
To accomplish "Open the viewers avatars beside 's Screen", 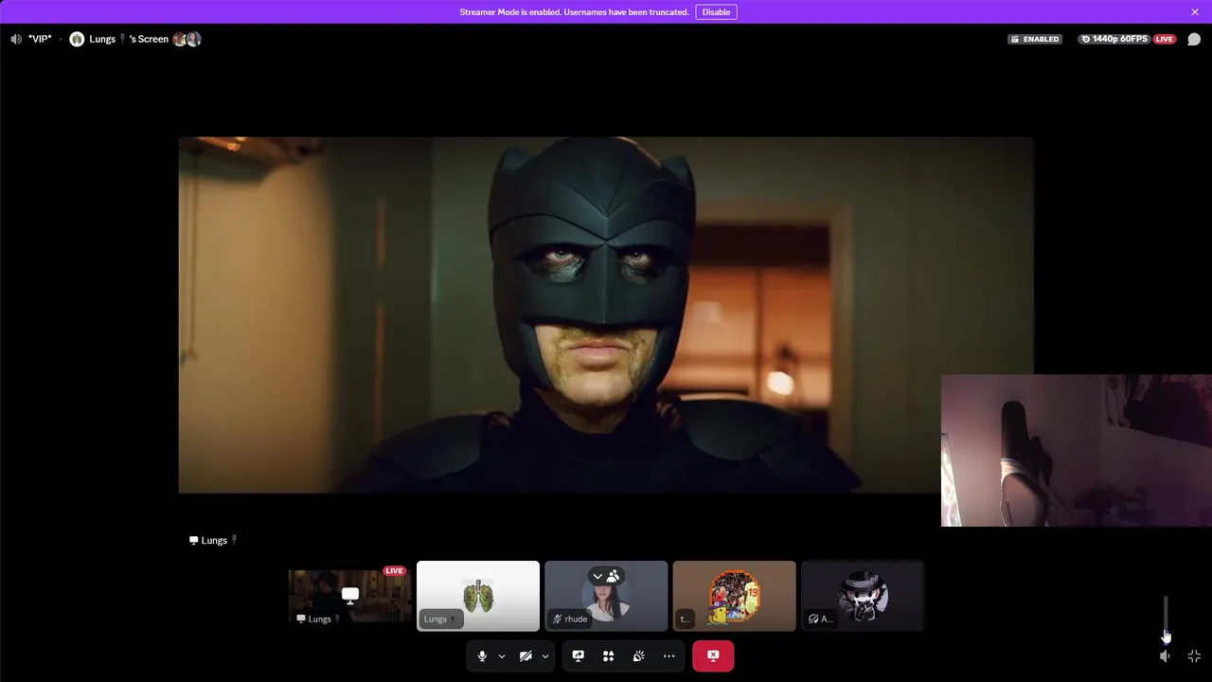I will [x=187, y=39].
